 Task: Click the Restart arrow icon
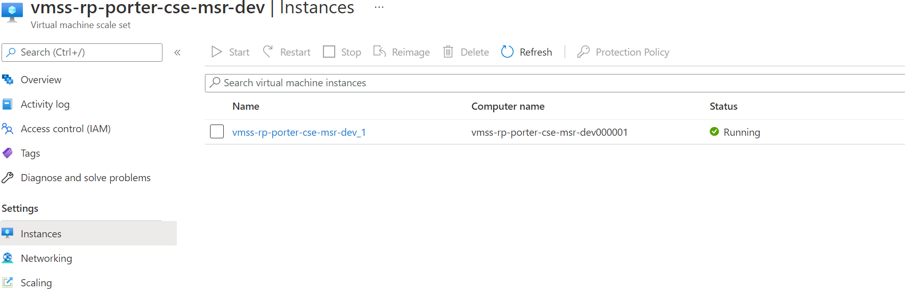268,52
